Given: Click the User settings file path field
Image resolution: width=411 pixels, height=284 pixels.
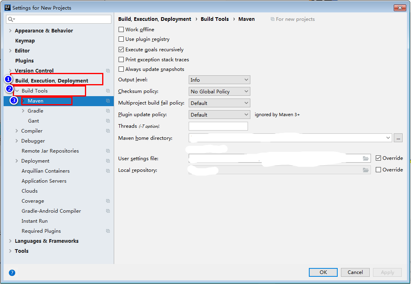Looking at the screenshot, I should 280,158.
